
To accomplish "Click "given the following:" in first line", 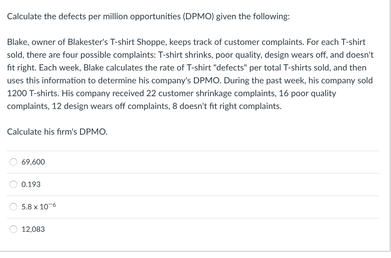I will pyautogui.click(x=253, y=16).
